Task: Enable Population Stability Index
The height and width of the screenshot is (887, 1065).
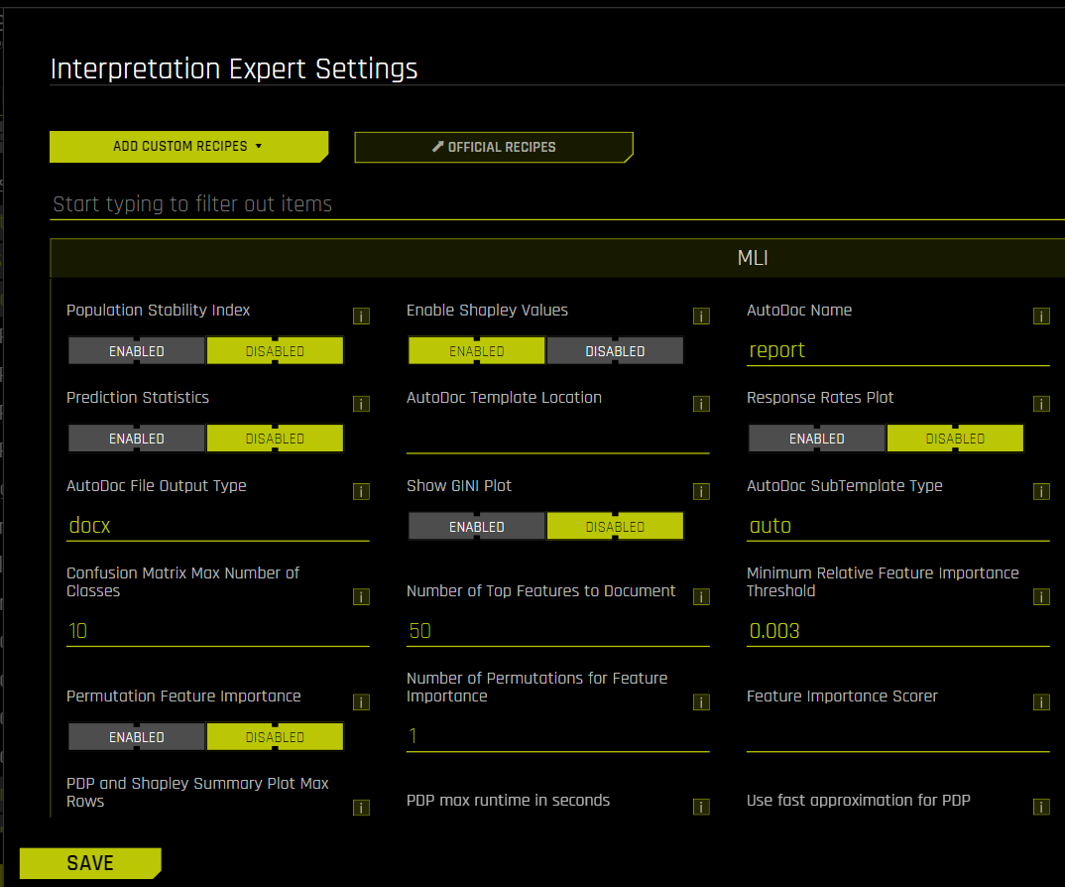Action: (x=136, y=350)
